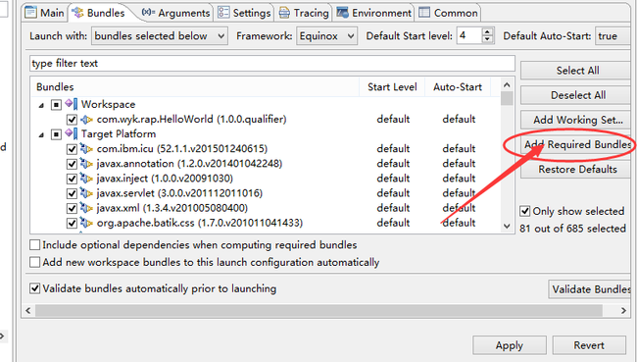Click the javax.xml plug-in icon
Image resolution: width=637 pixels, height=362 pixels.
pyautogui.click(x=86, y=208)
